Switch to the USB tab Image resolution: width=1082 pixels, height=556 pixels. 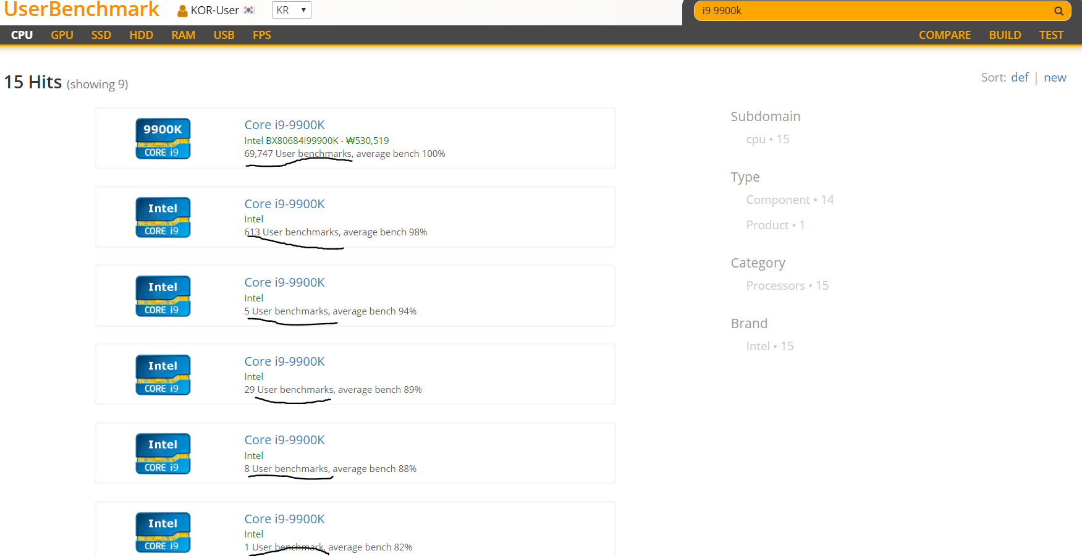(224, 35)
